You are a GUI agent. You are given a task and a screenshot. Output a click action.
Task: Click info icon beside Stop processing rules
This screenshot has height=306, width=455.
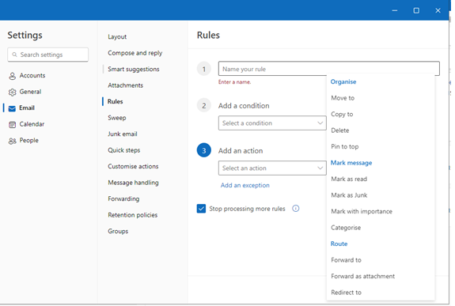[x=295, y=209]
